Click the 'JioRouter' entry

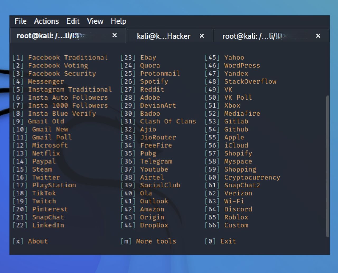[158, 137]
